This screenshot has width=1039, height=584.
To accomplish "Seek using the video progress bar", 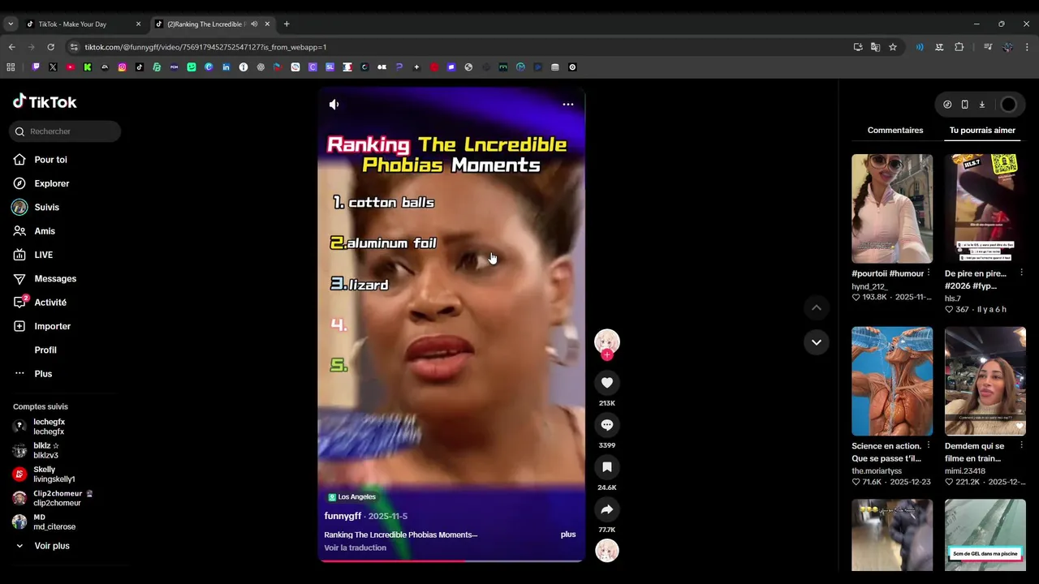I will (x=451, y=560).
